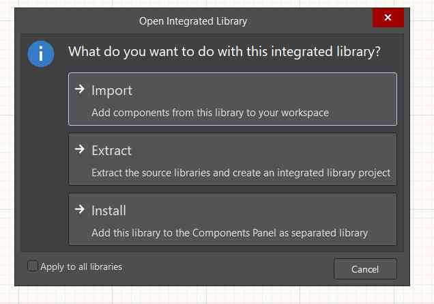The image size is (434, 304).
Task: Click empty area right of Import title
Action: [273, 90]
